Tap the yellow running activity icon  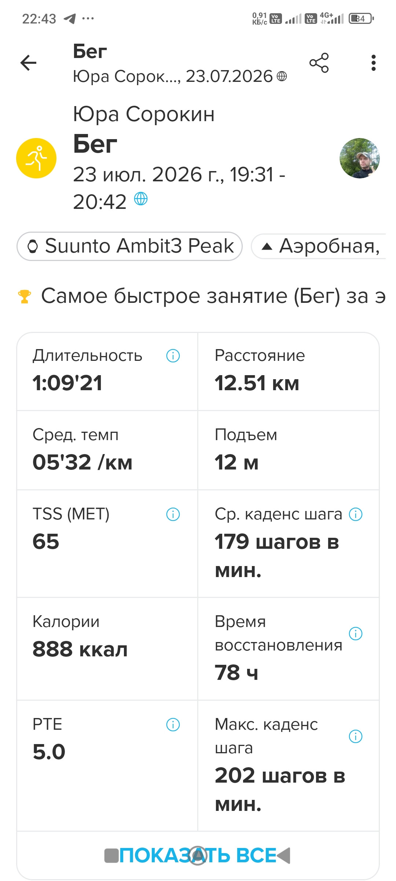click(36, 158)
